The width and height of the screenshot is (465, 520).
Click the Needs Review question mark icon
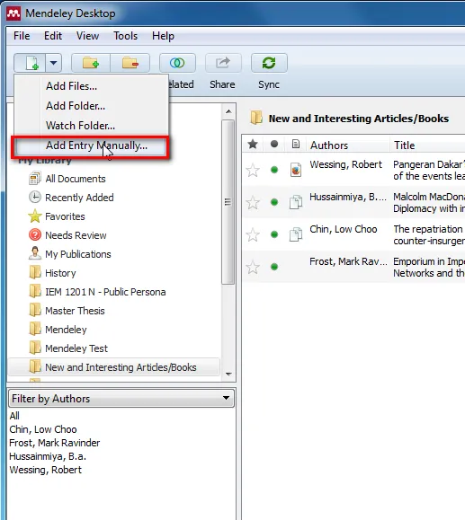pyautogui.click(x=35, y=234)
